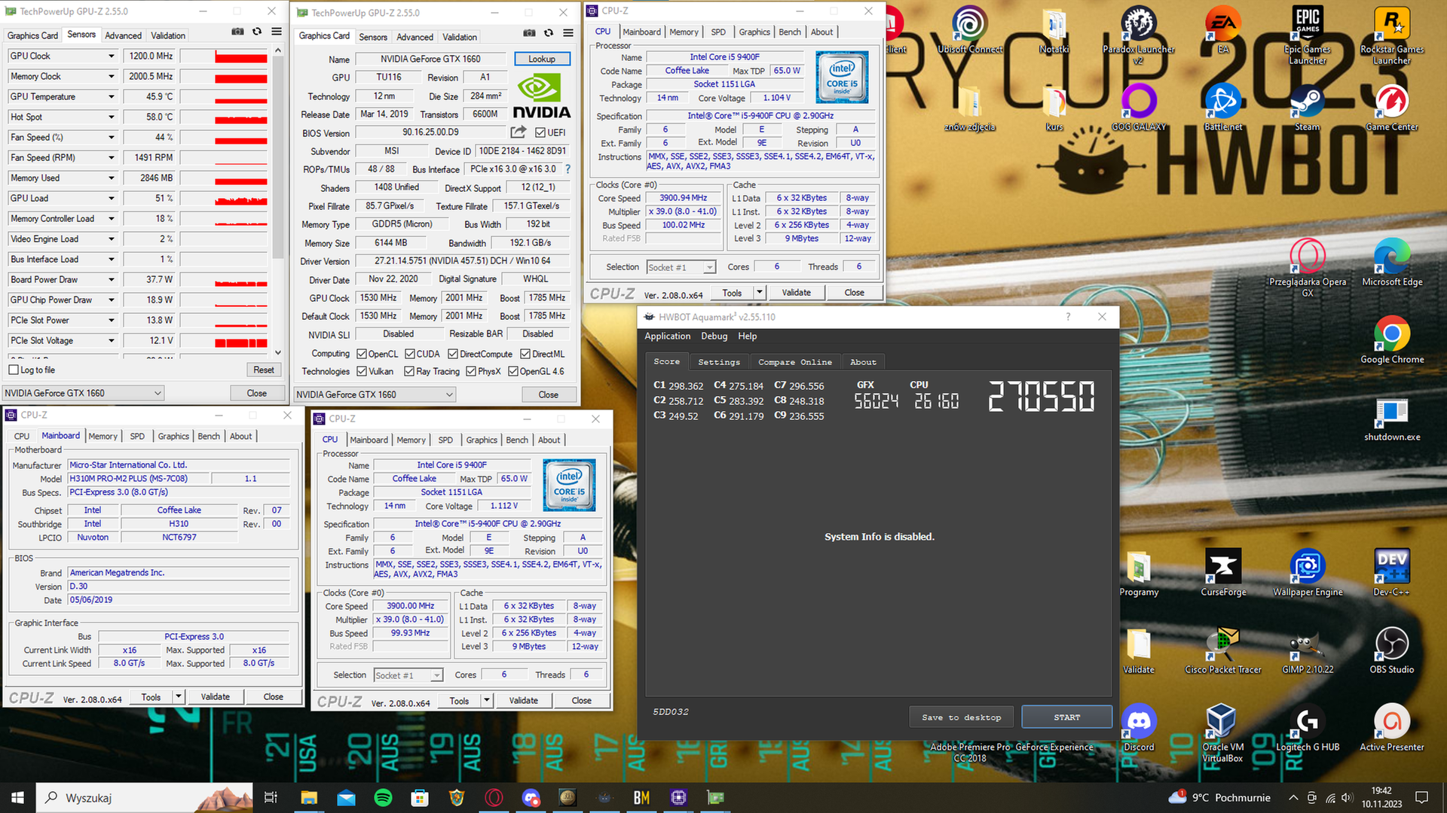
Task: Open Google Chrome desktop icon
Action: coord(1392,340)
